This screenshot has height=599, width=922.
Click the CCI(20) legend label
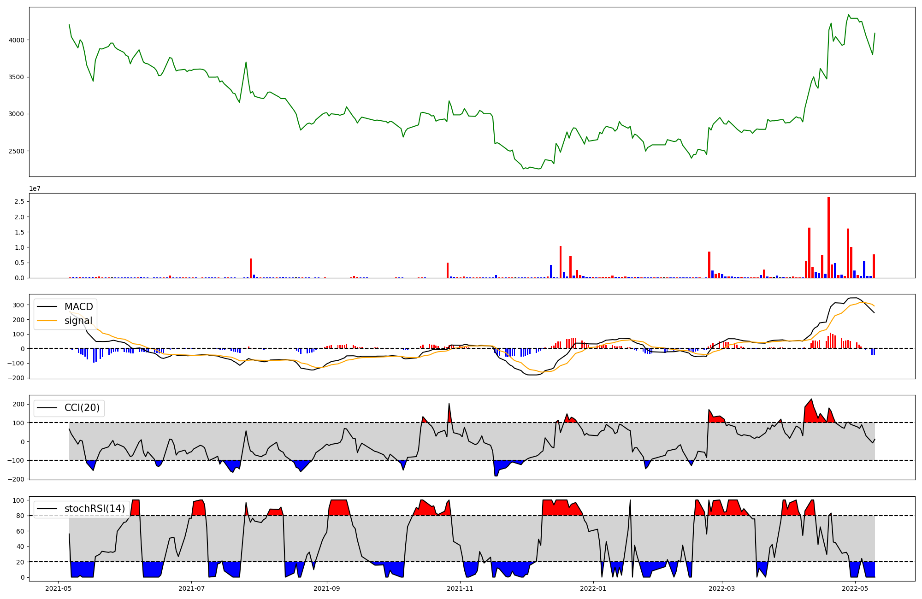[82, 408]
